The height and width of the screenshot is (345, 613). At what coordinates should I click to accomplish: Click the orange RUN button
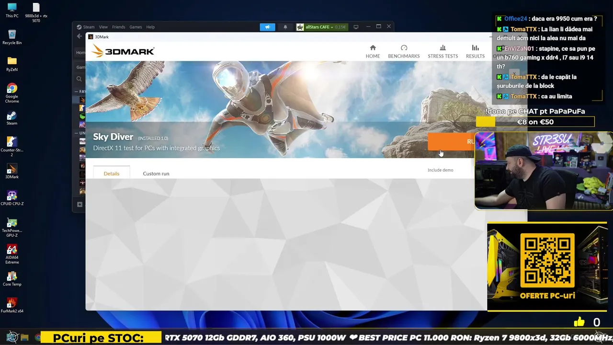coord(451,141)
